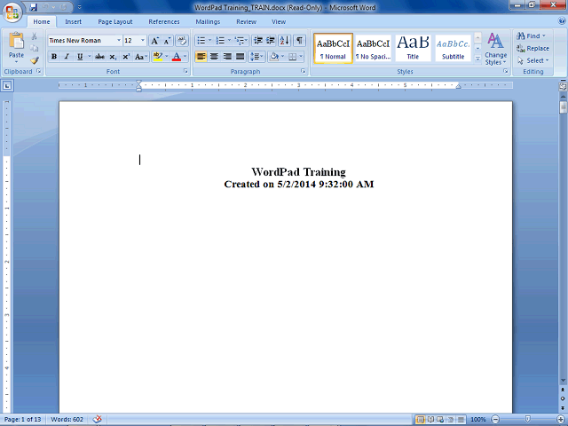Cut the selected text
Viewport: 568px width, 426px height.
click(x=34, y=36)
